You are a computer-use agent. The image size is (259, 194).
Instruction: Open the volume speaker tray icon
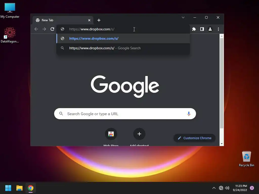[227, 188]
